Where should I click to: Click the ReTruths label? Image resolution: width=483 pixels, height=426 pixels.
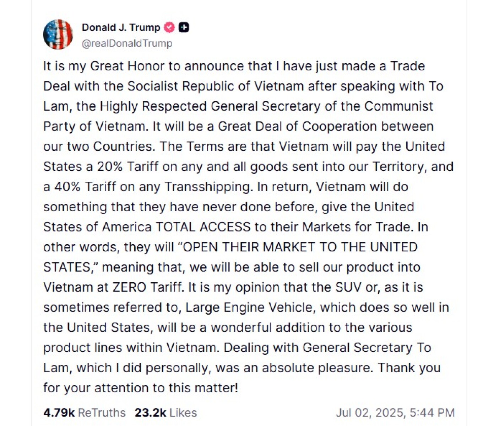pos(102,412)
